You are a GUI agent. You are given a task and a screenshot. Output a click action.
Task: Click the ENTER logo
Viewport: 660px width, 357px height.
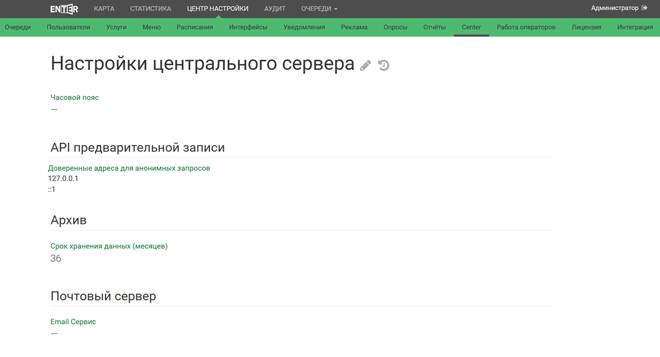tap(64, 9)
